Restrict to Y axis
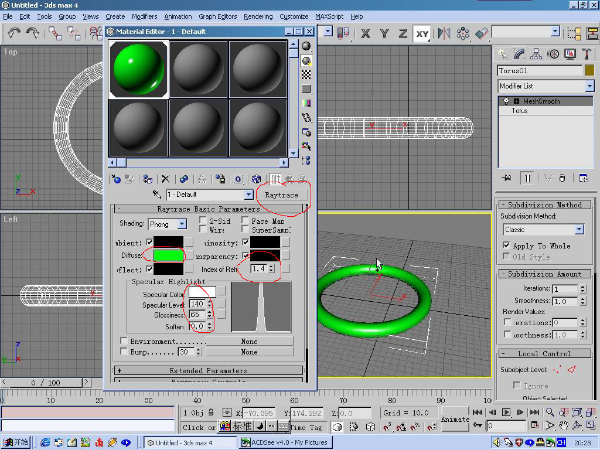This screenshot has width=600, height=450. (x=384, y=33)
